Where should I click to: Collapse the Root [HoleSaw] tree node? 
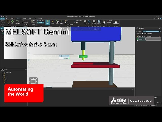pos(1,72)
